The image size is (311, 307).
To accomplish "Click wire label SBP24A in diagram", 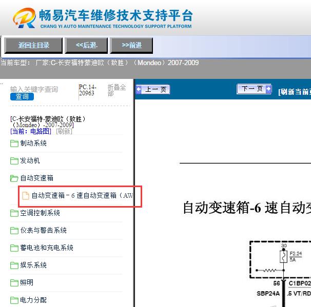I will [268, 294].
